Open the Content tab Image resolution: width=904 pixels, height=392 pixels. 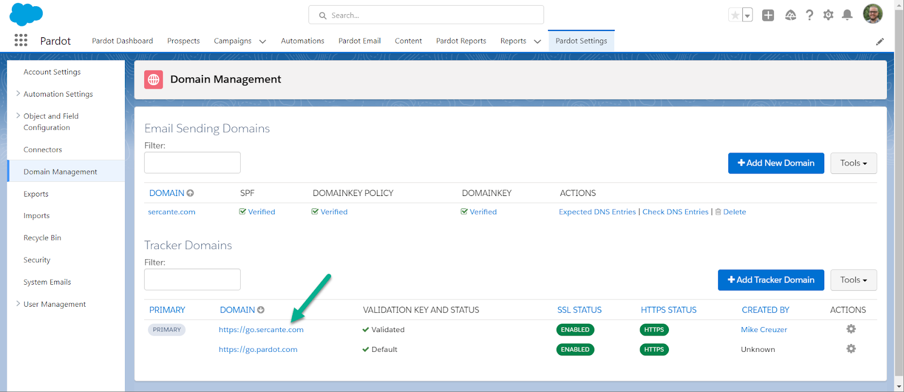click(408, 41)
